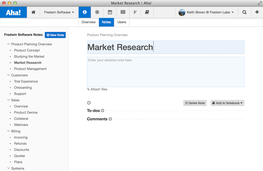Create a note with New Note button
This screenshot has width=263, height=171.
(x=55, y=35)
